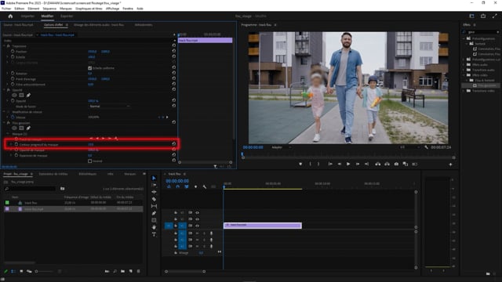This screenshot has width=502, height=282.
Task: Create rectangle mask under Opacité
Action: click(21, 96)
